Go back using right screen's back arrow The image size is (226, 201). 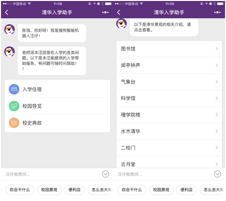(119, 12)
